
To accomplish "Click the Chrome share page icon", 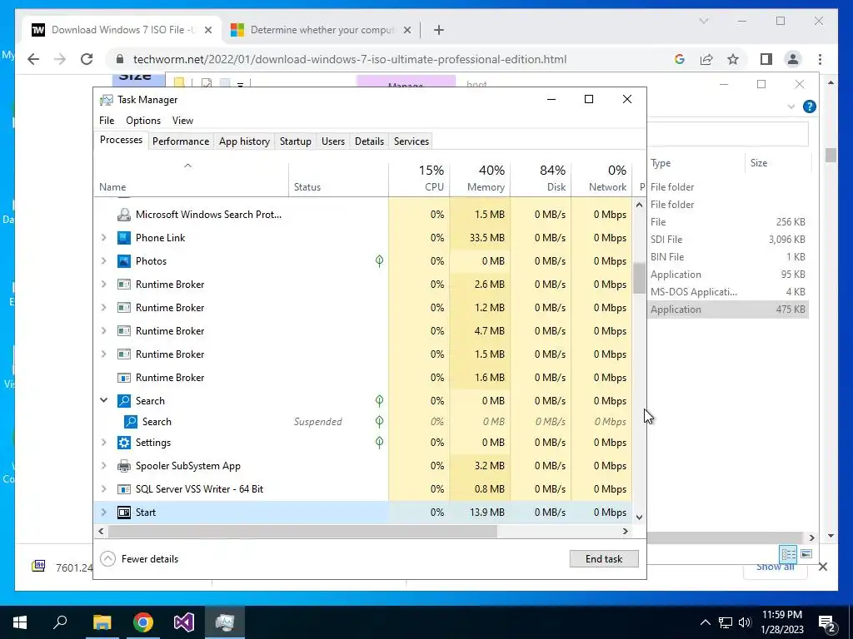I will coord(706,59).
